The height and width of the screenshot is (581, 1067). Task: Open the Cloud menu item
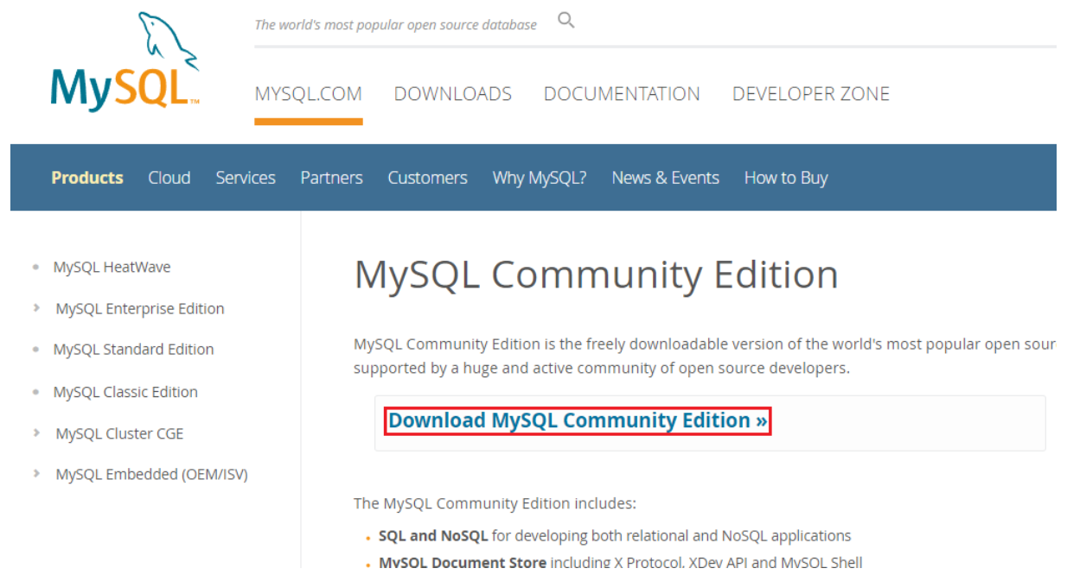(169, 178)
